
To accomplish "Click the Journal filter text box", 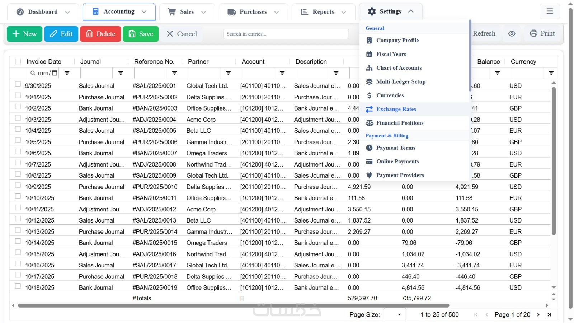I will [97, 73].
